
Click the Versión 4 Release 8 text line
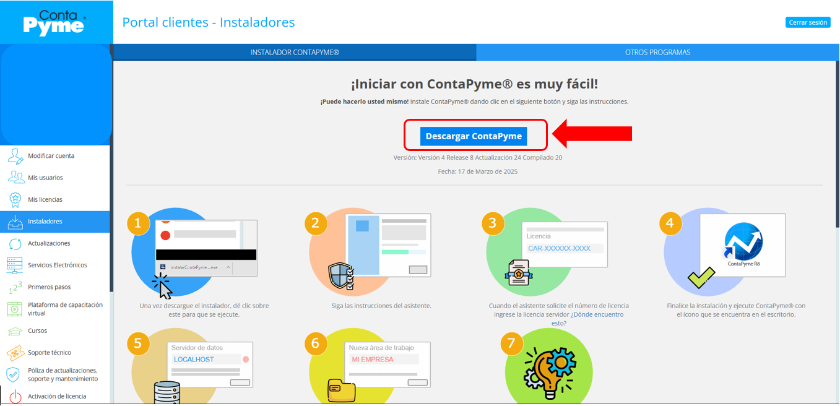(478, 158)
